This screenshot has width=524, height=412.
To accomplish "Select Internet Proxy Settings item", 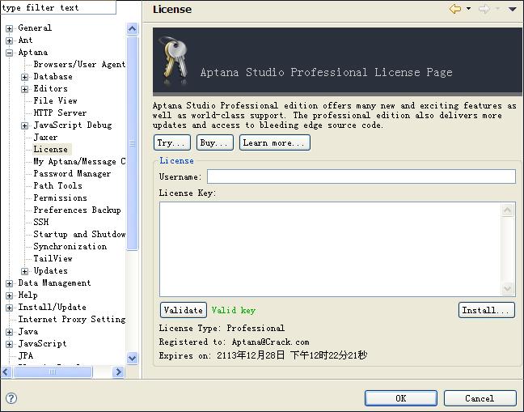I will (x=72, y=320).
